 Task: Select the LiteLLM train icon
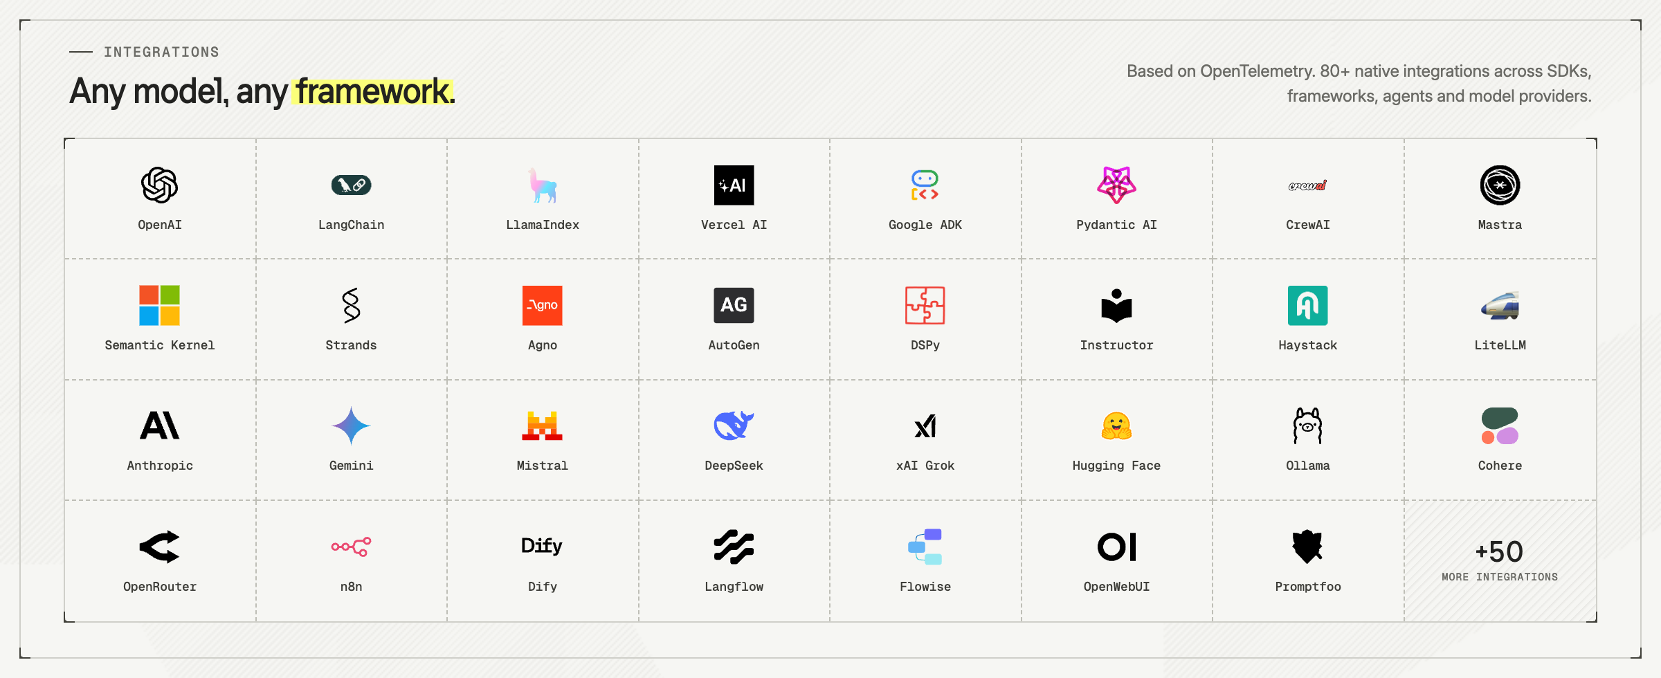(1500, 305)
